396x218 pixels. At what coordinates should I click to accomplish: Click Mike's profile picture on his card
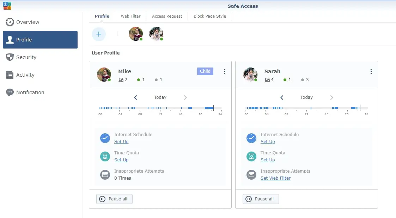tap(104, 75)
